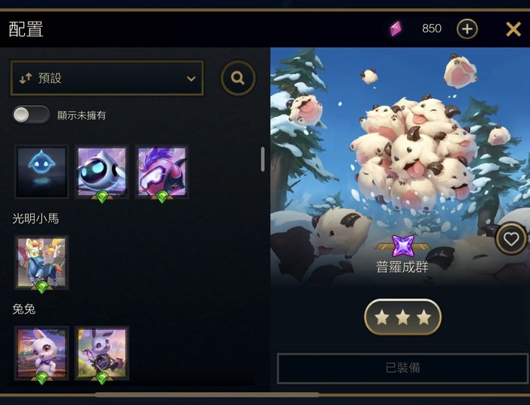
Task: Click the dropdown chevron arrow
Action: 191,79
